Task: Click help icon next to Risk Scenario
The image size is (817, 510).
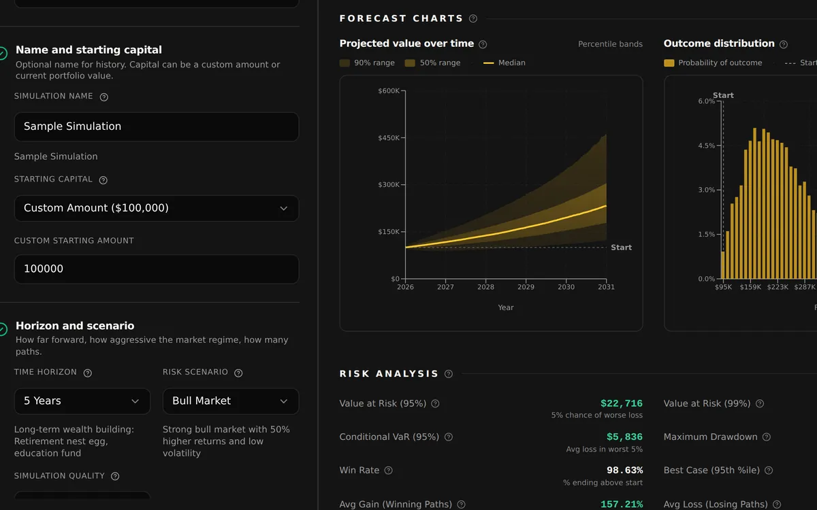Action: pos(238,373)
